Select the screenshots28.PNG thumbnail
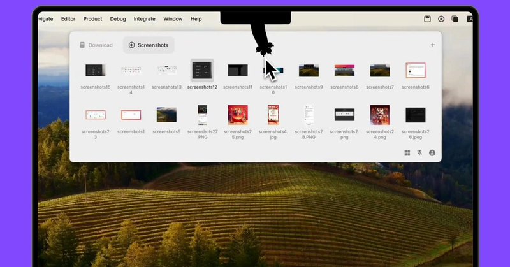Image resolution: width=510 pixels, height=267 pixels. [309, 115]
